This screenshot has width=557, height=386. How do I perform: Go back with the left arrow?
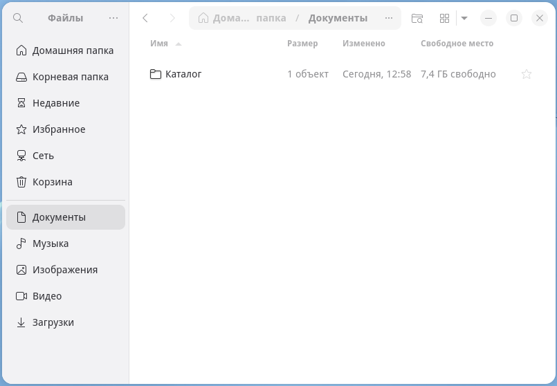tap(145, 18)
